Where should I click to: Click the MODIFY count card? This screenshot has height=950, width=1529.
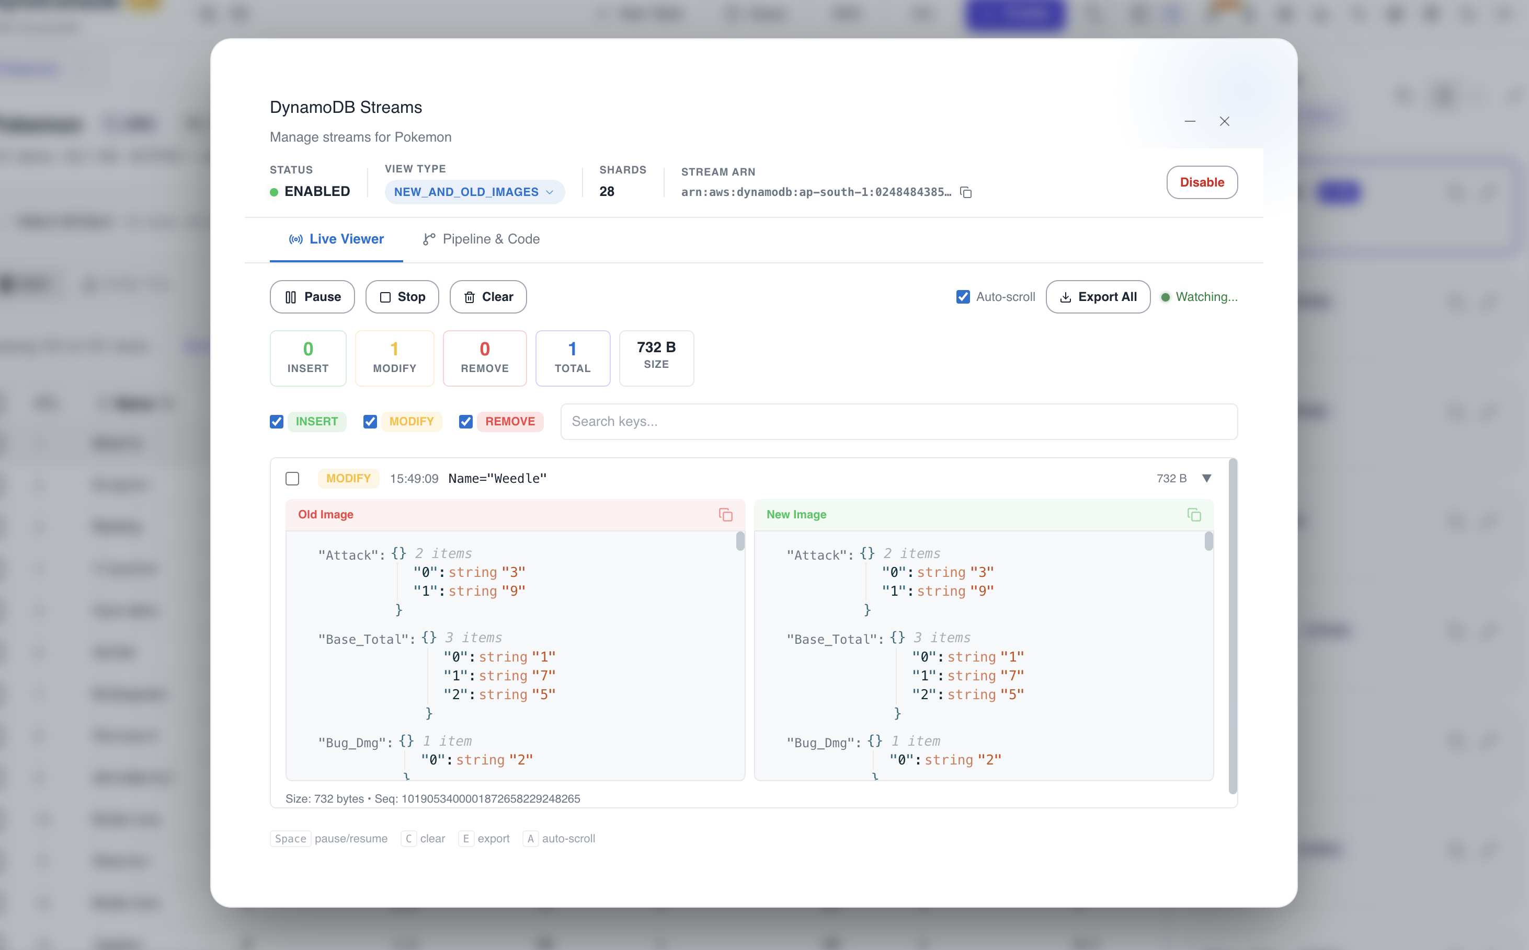pyautogui.click(x=395, y=358)
